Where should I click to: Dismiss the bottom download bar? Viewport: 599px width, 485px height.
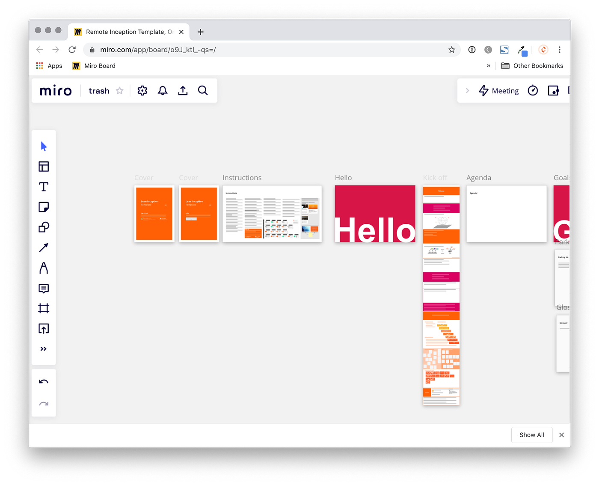561,435
